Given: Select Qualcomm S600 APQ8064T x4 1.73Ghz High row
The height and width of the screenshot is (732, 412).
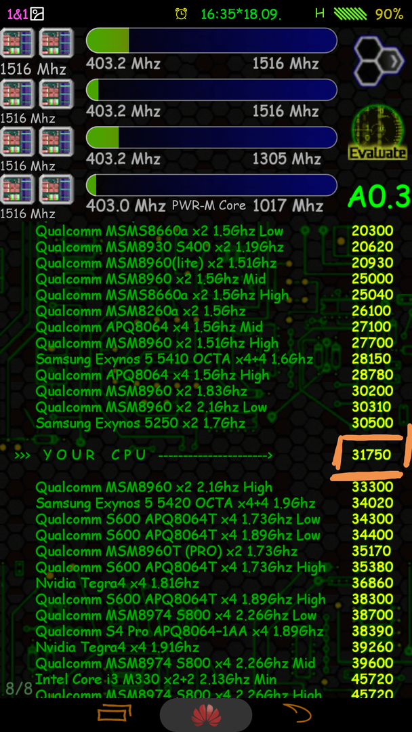Looking at the screenshot, I should [x=215, y=567].
